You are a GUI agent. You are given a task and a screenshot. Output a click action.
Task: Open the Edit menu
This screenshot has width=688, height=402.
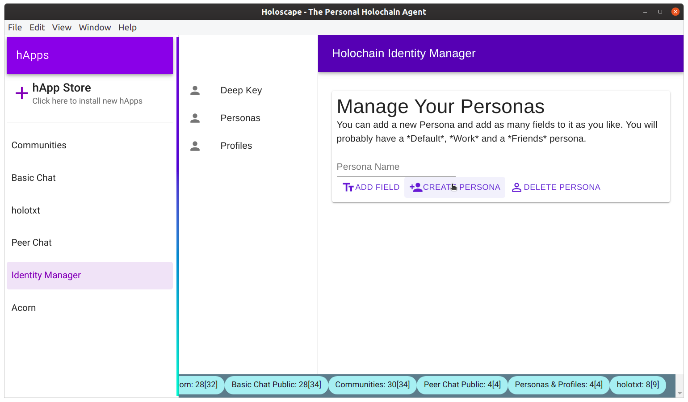pos(37,27)
